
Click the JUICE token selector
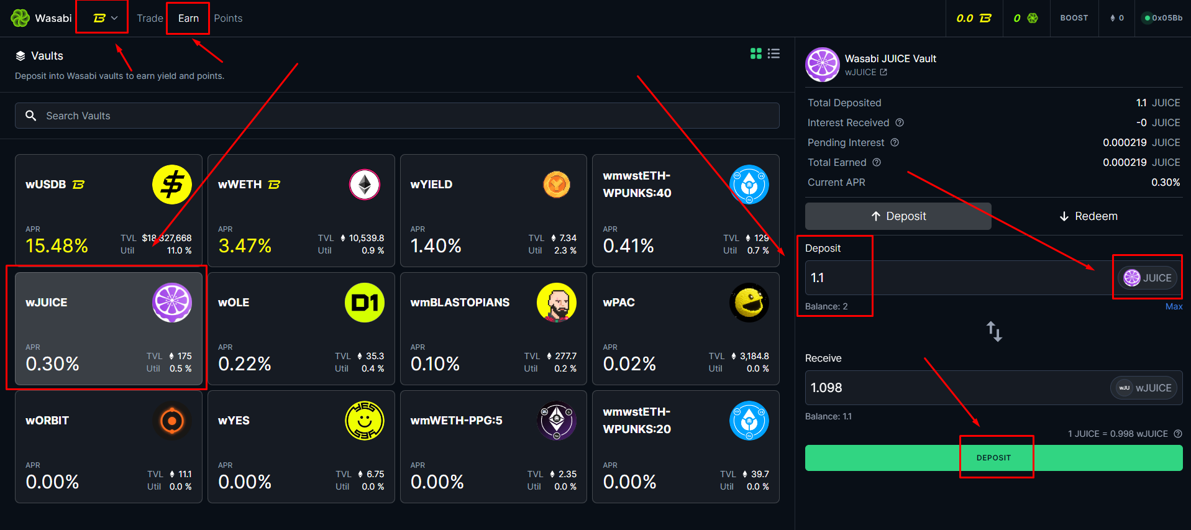(x=1148, y=278)
